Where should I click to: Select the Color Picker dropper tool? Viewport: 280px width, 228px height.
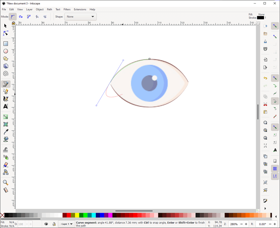pyautogui.click(x=6, y=132)
